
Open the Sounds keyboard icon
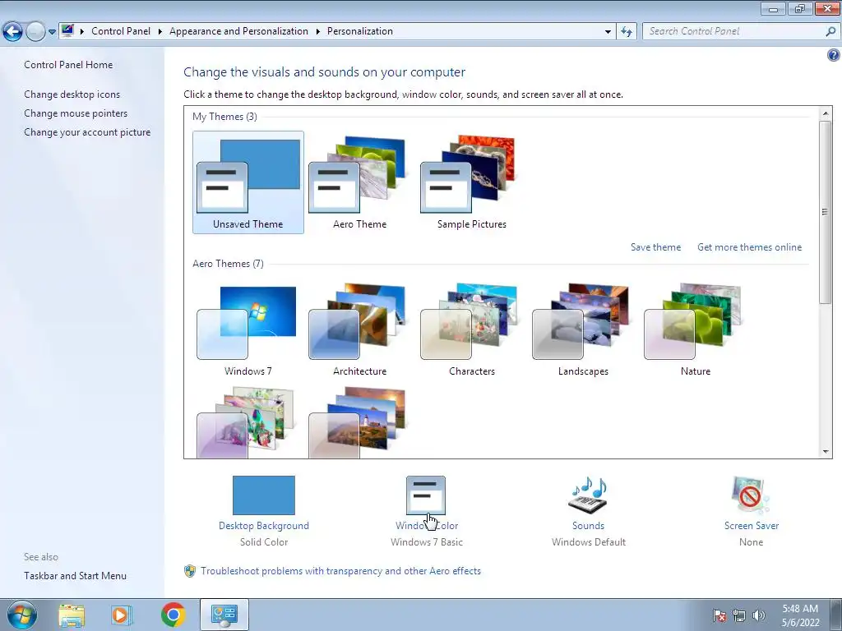(588, 495)
